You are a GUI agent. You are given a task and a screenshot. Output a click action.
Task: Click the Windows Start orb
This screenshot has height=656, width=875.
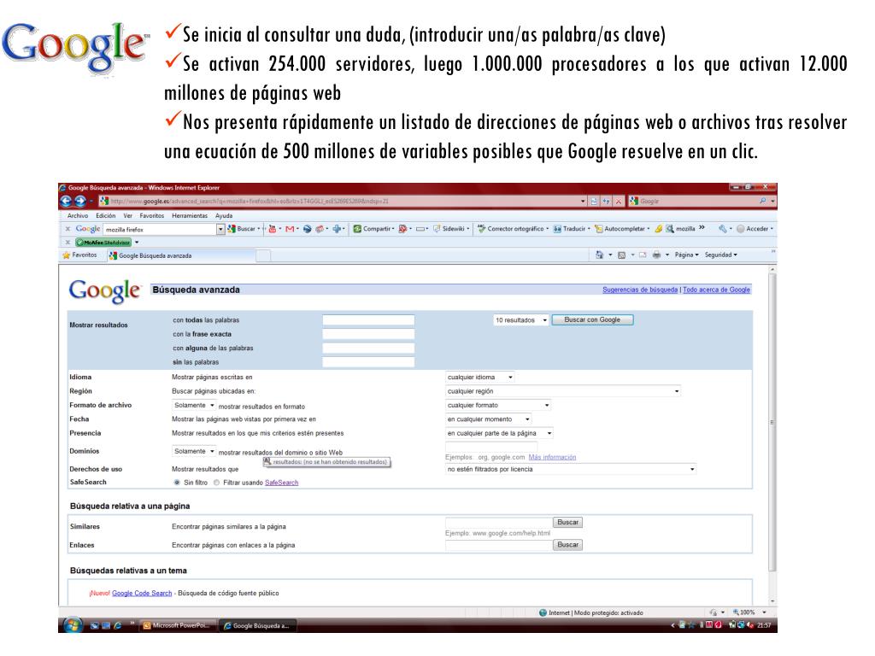[x=72, y=625]
